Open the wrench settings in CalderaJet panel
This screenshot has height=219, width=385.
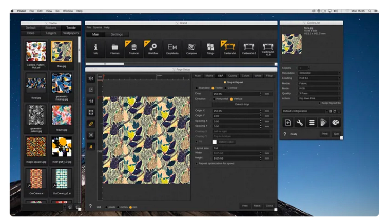pos(300,122)
